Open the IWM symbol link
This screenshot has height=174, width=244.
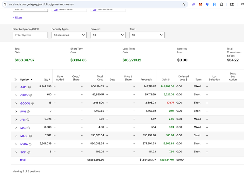[23, 112]
